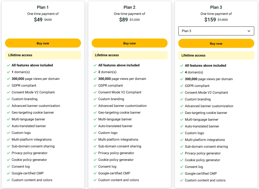Click the Plan 3 card title

216,7
